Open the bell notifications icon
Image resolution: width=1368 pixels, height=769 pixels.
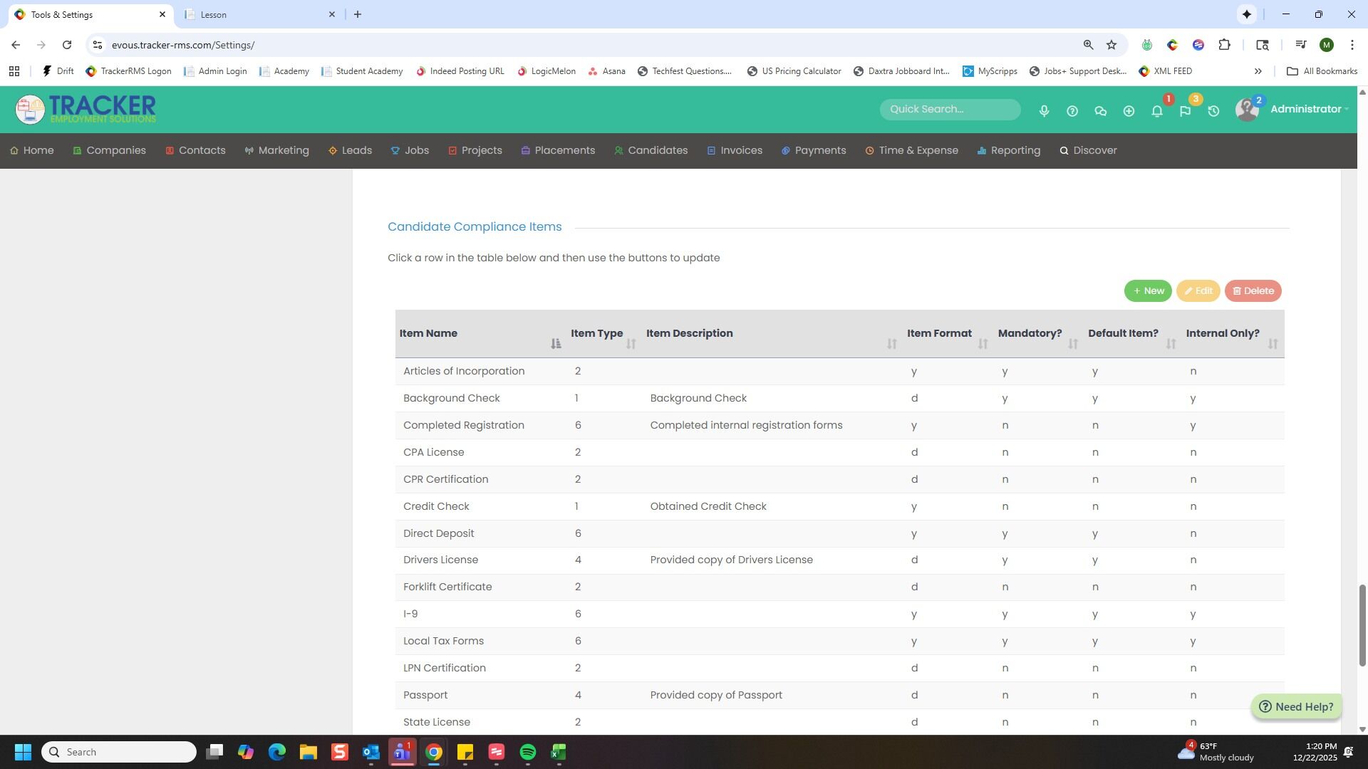click(1157, 111)
